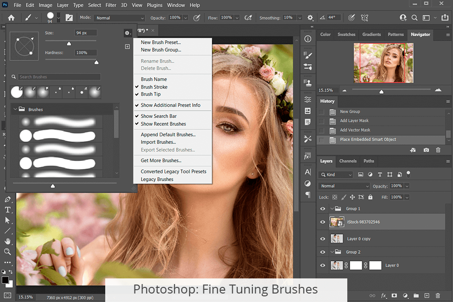This screenshot has height=302, width=453.
Task: Delete current state with History trash icon
Action: click(438, 150)
